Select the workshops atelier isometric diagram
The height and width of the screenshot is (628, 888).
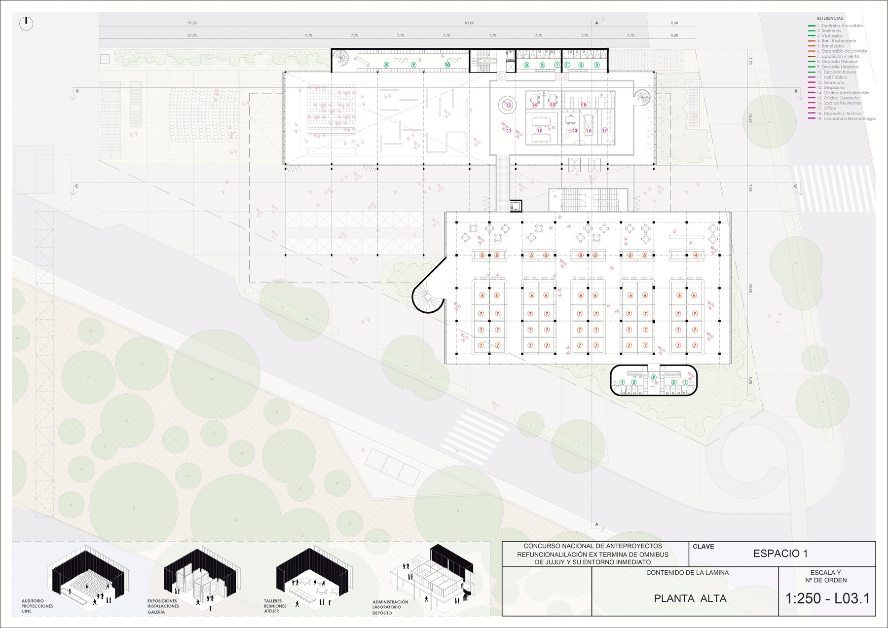click(315, 578)
